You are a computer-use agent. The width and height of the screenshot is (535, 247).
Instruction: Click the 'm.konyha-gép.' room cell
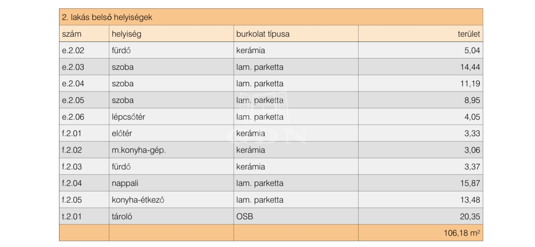[x=139, y=150]
